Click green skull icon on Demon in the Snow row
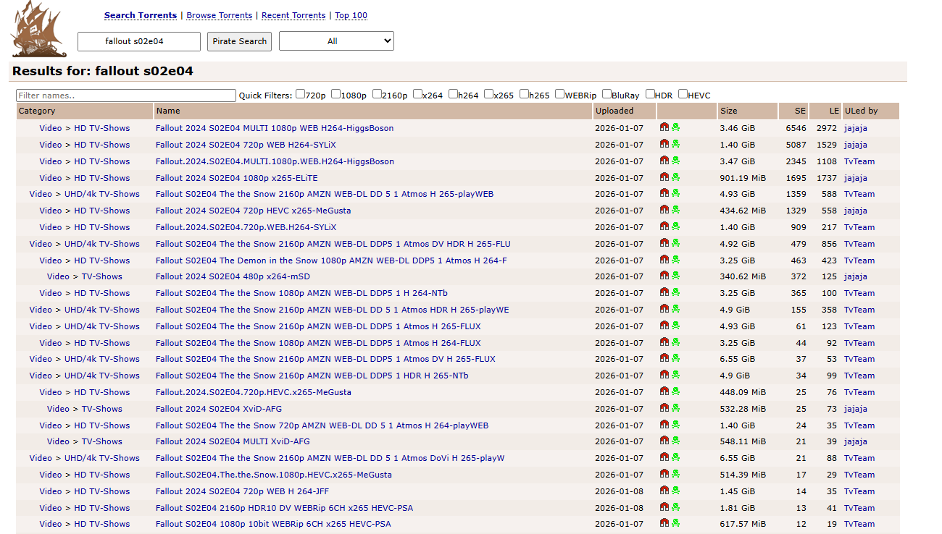942x534 pixels. tap(675, 260)
